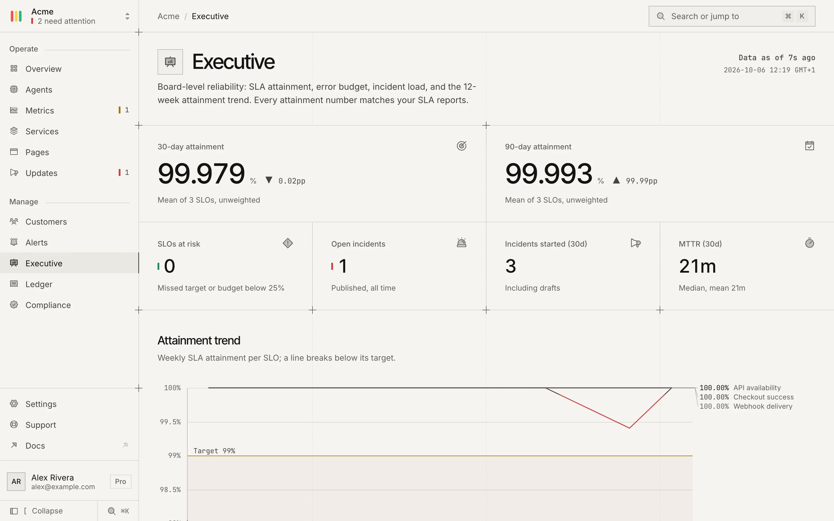Screen dimensions: 834x521
Task: Click the siren icon on Open incidents
Action: tap(462, 243)
